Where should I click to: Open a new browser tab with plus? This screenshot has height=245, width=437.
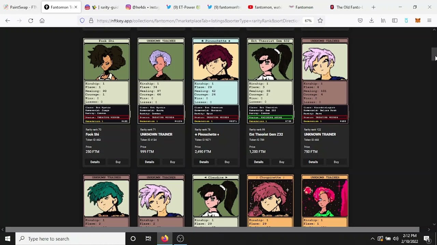[x=373, y=7]
